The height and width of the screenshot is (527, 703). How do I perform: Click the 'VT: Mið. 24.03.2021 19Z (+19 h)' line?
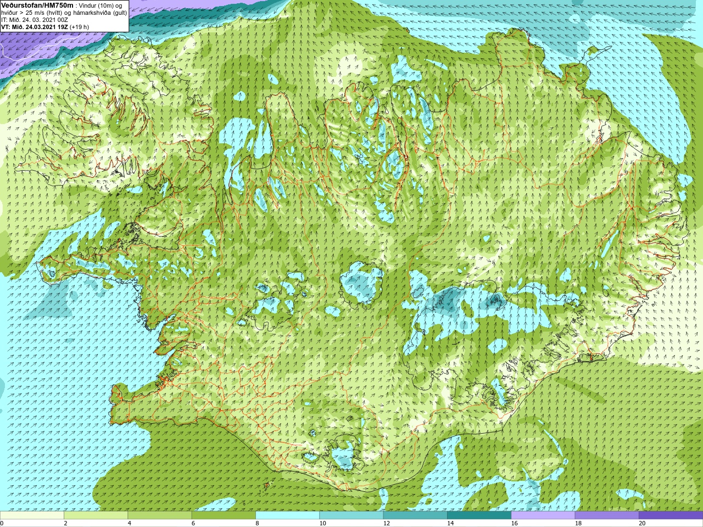tap(45, 27)
